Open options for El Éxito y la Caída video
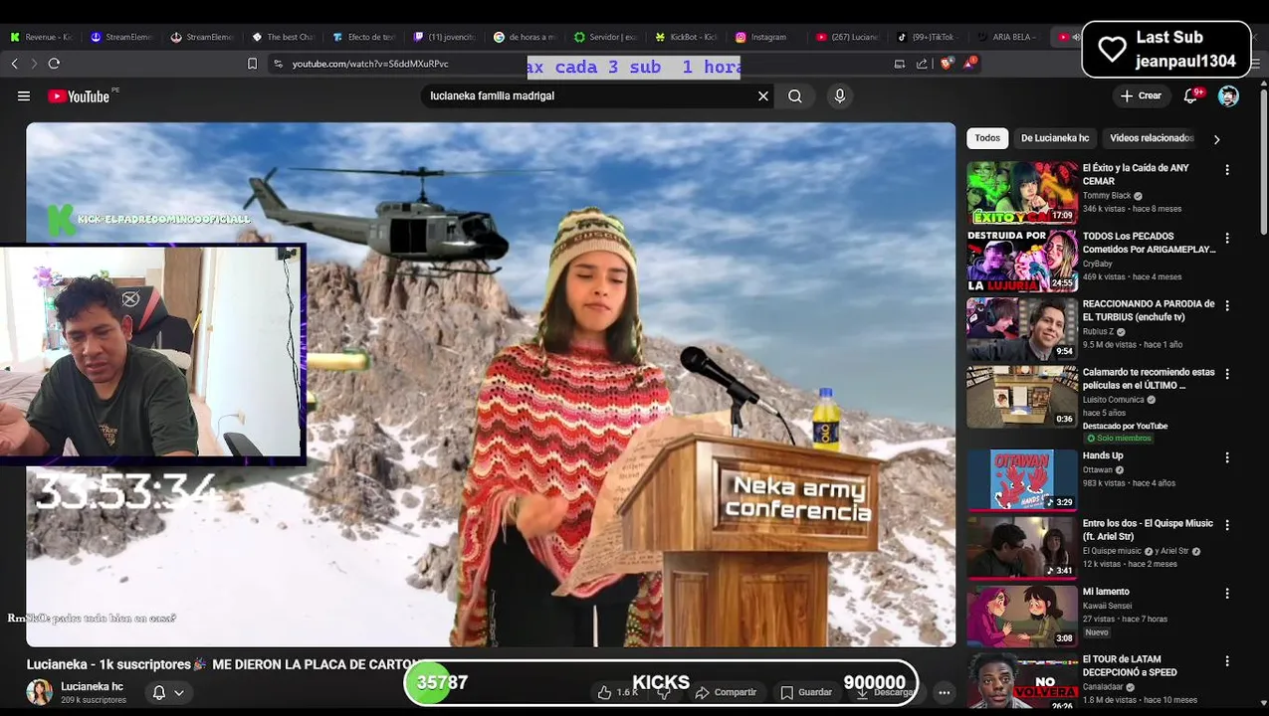The width and height of the screenshot is (1269, 716). pos(1227,170)
